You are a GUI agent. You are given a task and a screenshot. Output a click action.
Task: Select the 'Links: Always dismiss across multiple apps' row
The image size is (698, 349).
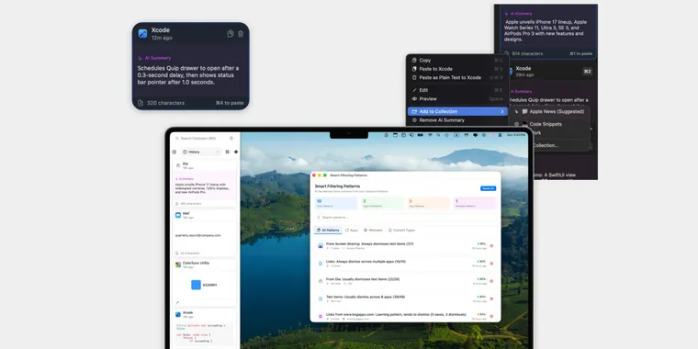405,263
